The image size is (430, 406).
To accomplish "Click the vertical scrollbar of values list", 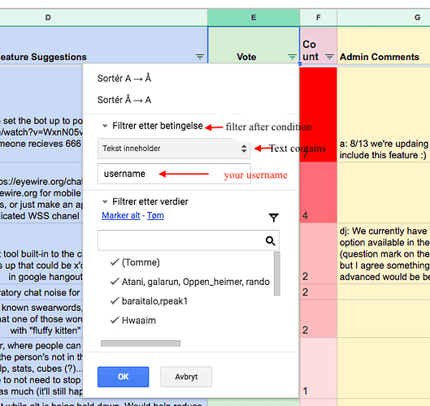I will click(x=277, y=274).
